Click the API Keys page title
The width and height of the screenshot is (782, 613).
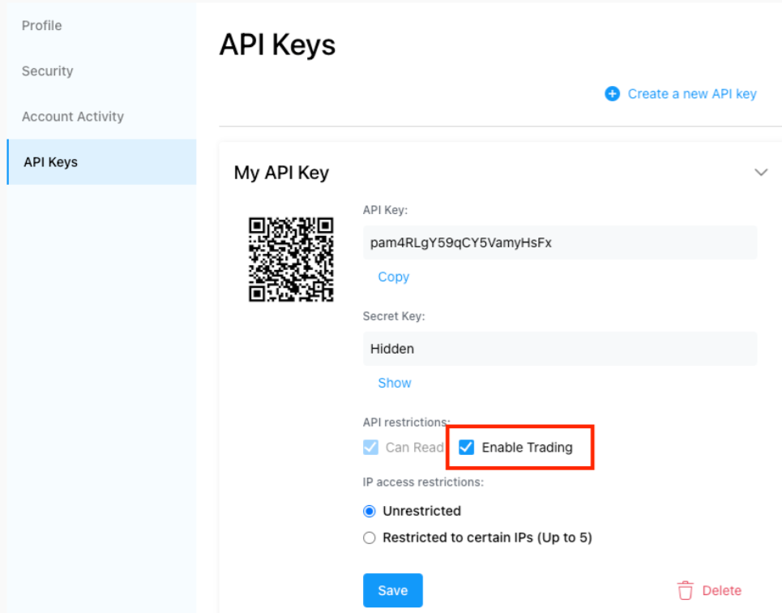tap(277, 45)
